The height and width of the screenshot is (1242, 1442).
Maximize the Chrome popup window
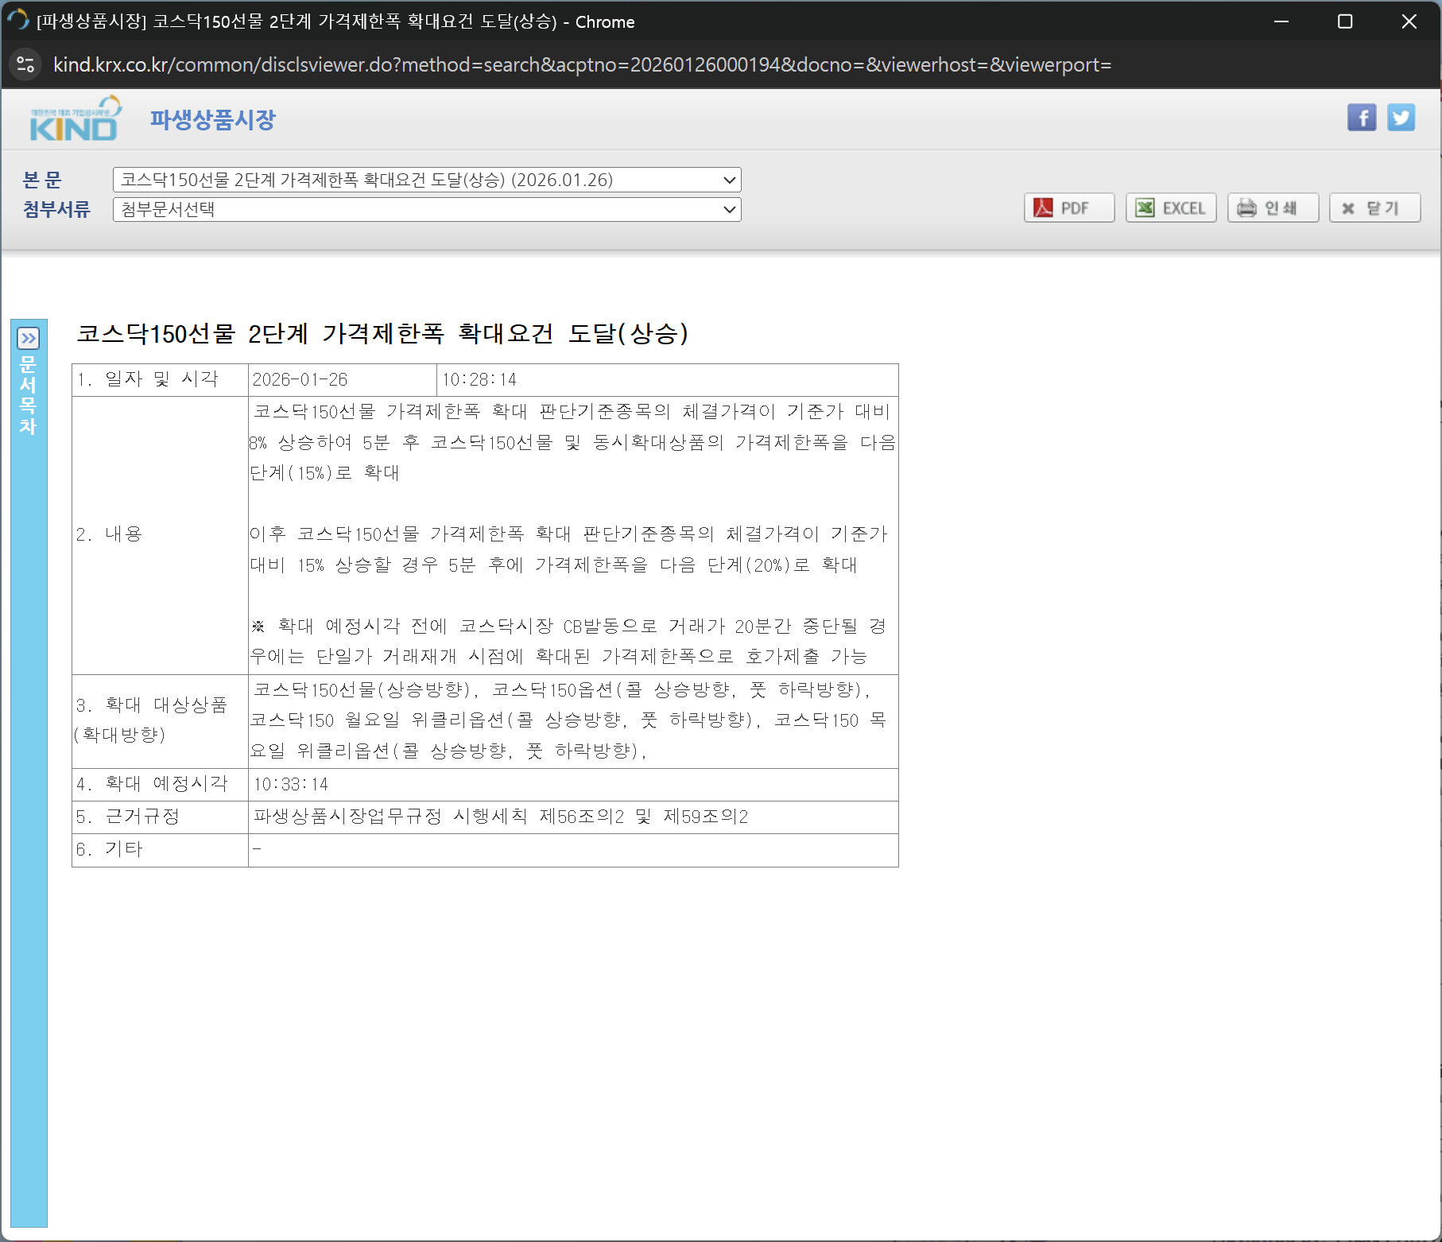click(1344, 21)
